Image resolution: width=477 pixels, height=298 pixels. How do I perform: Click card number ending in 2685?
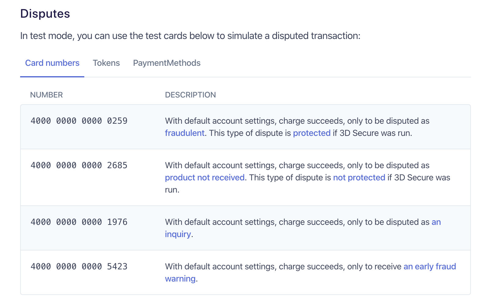pos(79,165)
